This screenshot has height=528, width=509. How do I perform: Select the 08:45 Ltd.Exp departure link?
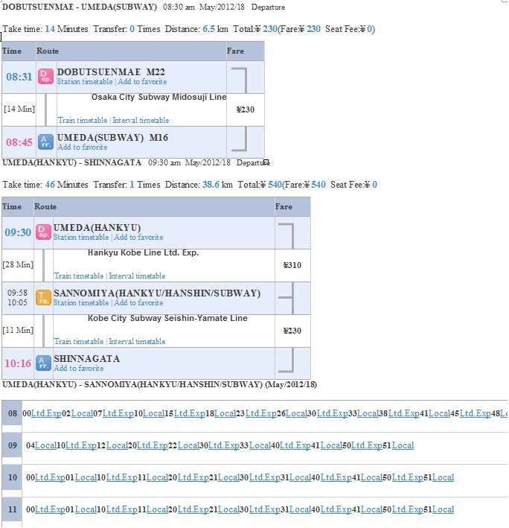475,413
